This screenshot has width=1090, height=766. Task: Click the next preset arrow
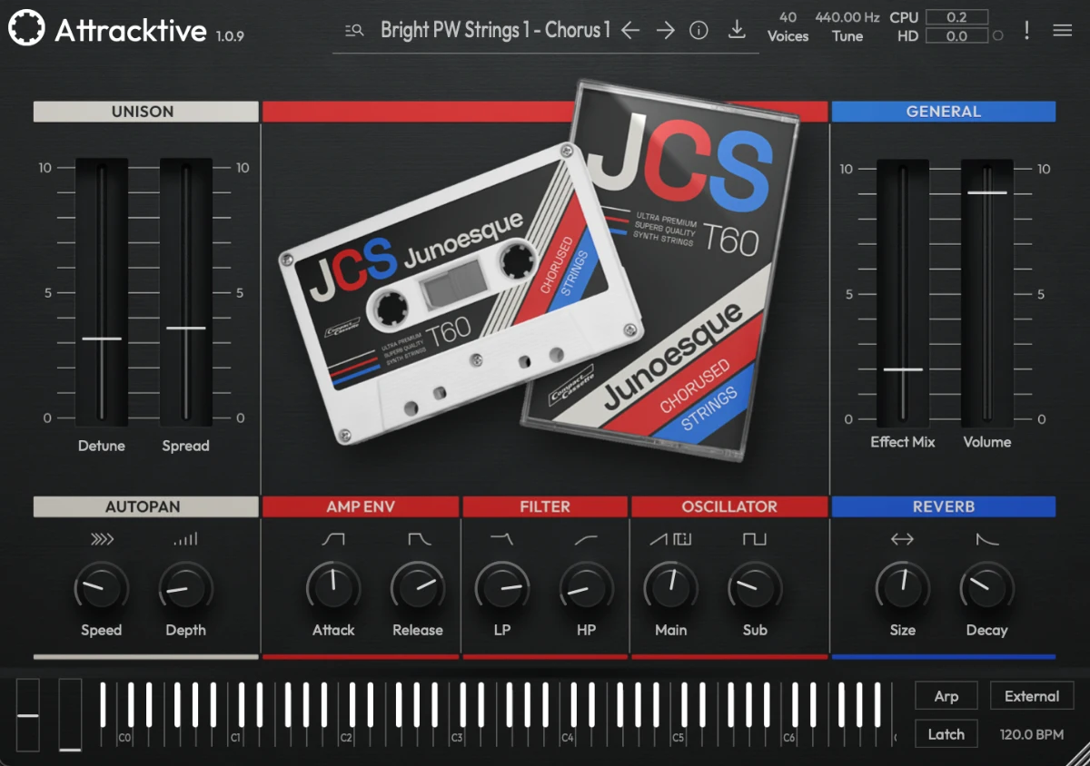click(x=665, y=30)
